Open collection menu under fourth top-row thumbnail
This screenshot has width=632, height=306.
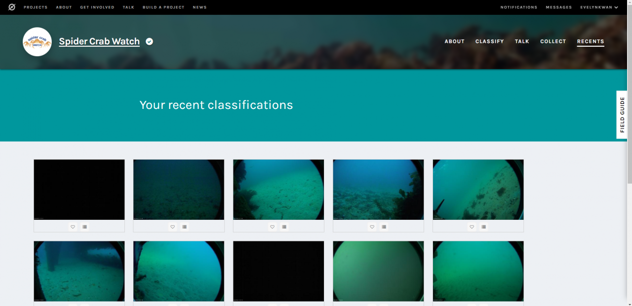(384, 227)
